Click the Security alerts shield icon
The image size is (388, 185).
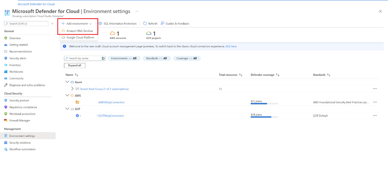[6, 58]
